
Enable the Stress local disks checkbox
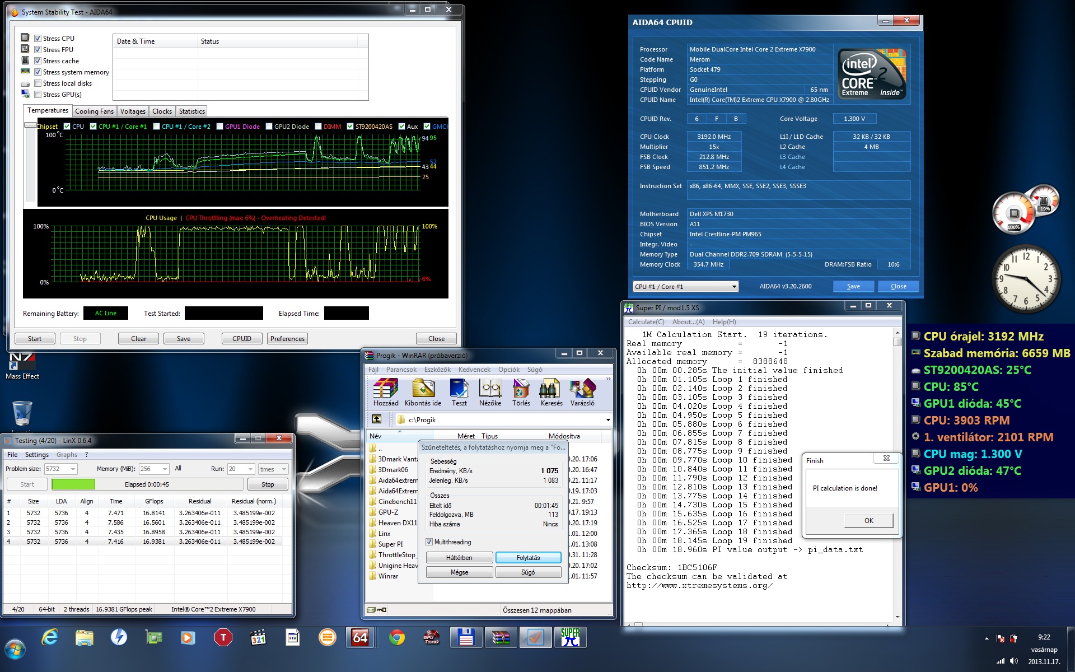(38, 83)
